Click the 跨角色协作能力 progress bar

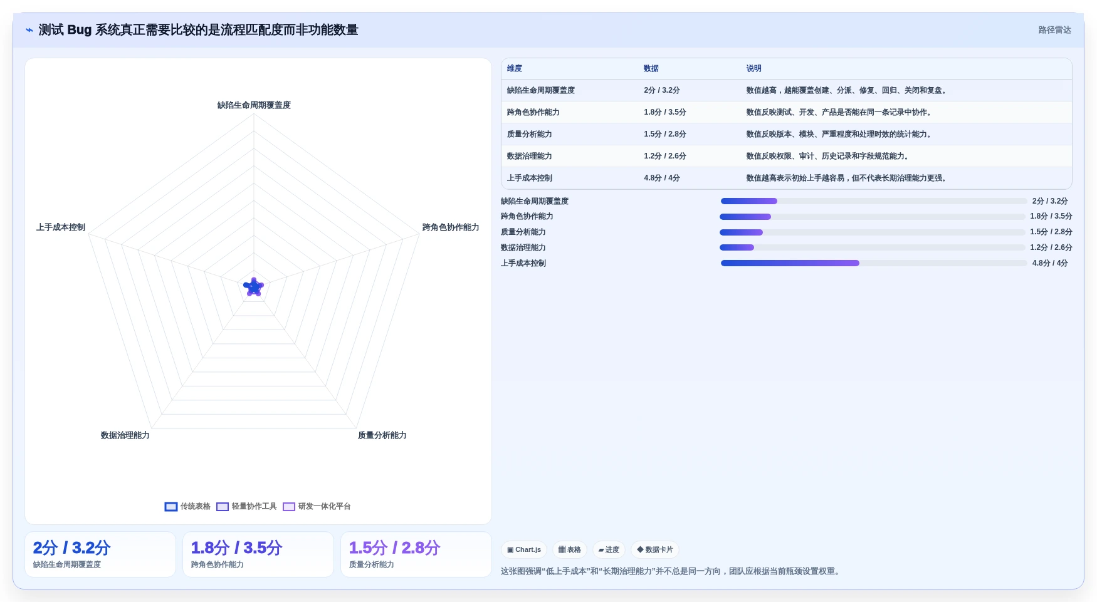[873, 217]
